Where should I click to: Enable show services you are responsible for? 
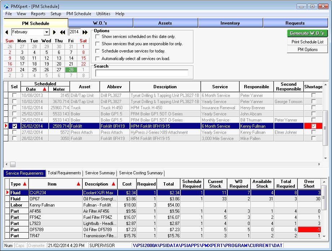[97, 44]
